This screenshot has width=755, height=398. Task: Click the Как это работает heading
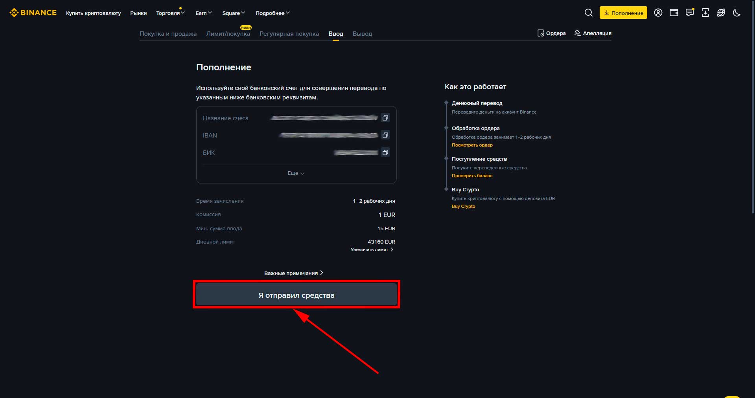475,87
